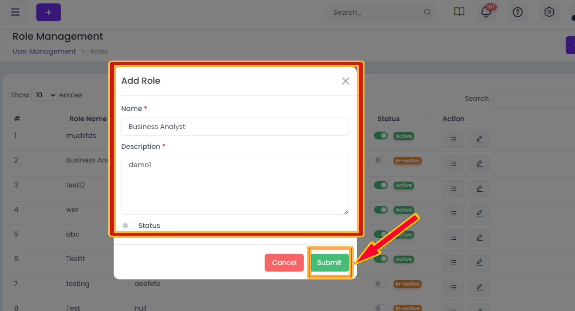
Task: Go to User Management breadcrumb
Action: [44, 51]
